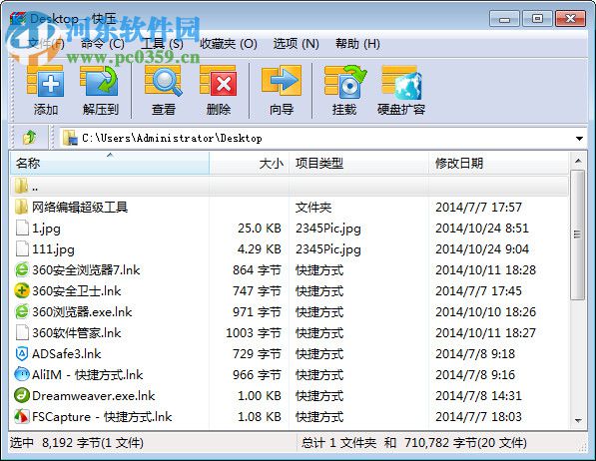Image resolution: width=596 pixels, height=461 pixels.
Task: Sort the file list by 名称 column header
Action: (x=110, y=163)
